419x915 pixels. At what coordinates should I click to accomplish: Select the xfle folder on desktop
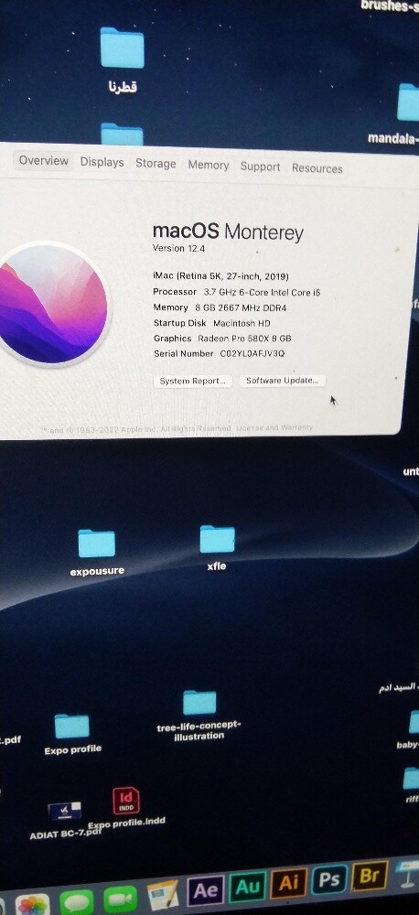click(217, 547)
